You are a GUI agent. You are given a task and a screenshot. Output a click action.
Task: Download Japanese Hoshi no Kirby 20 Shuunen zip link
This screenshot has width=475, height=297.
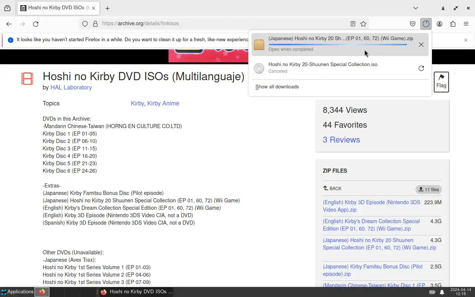(x=379, y=244)
